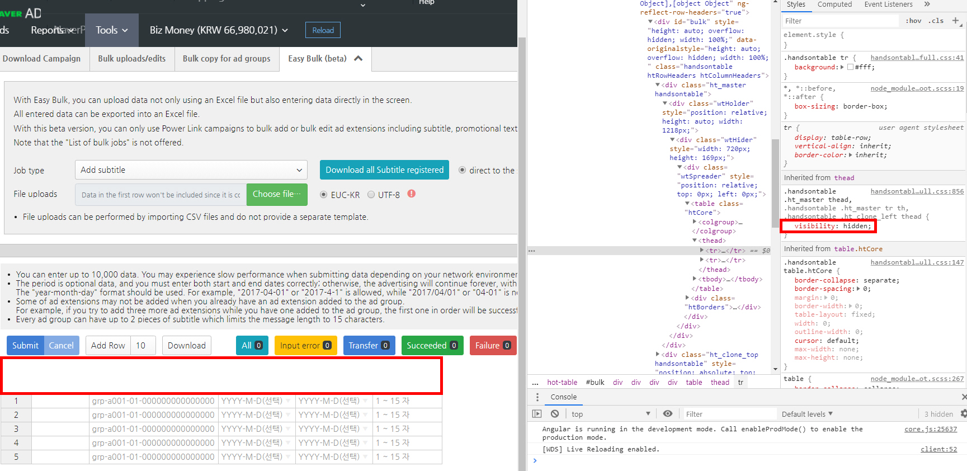Select the Styles tab

pyautogui.click(x=796, y=4)
